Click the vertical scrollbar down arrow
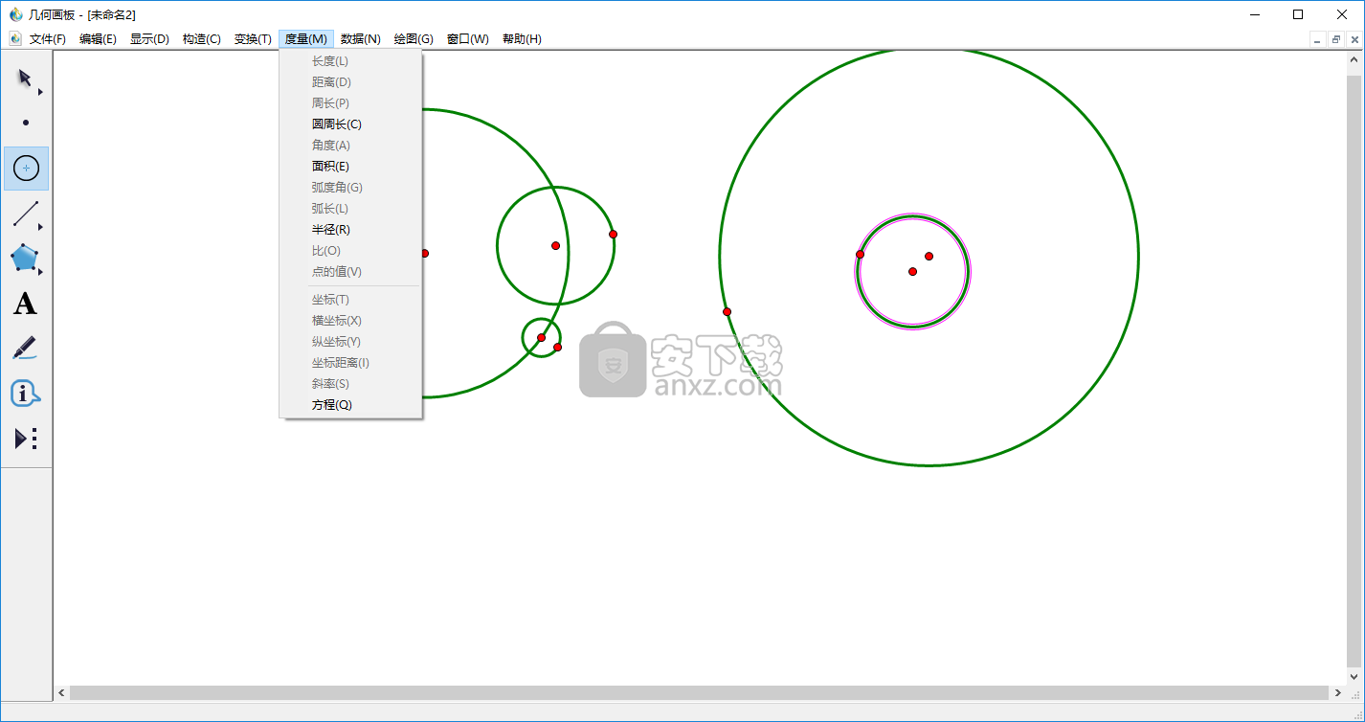This screenshot has height=722, width=1365. 1354,676
